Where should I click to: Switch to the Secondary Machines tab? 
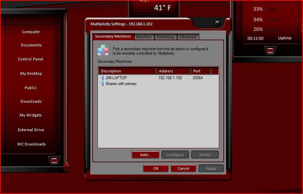click(x=113, y=36)
